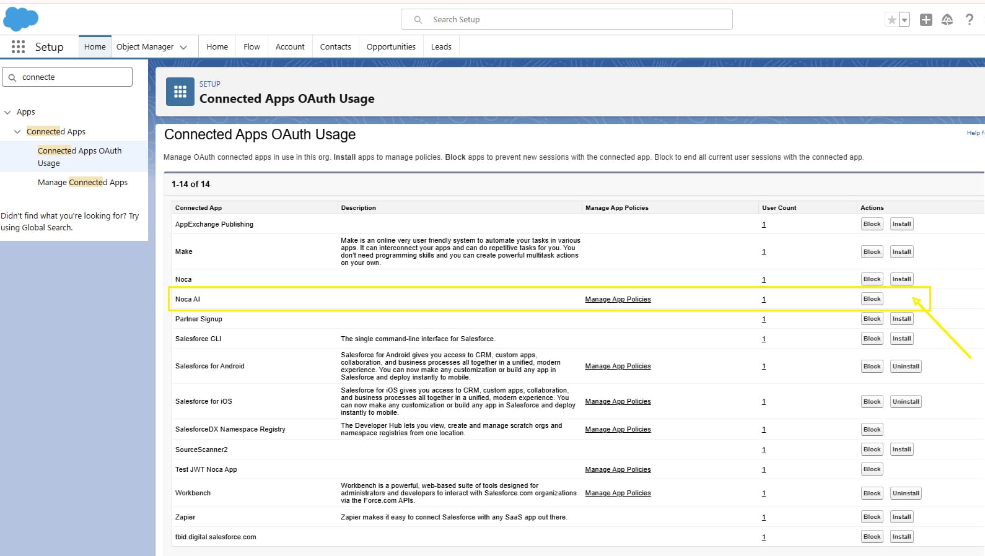Open the Trailhead guidance icon

pos(947,20)
